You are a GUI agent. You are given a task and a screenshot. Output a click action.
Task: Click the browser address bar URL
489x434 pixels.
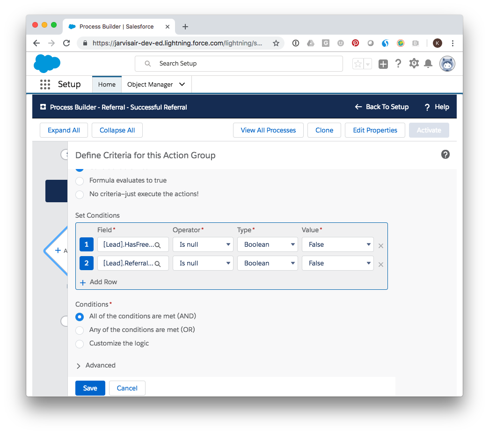tap(177, 43)
